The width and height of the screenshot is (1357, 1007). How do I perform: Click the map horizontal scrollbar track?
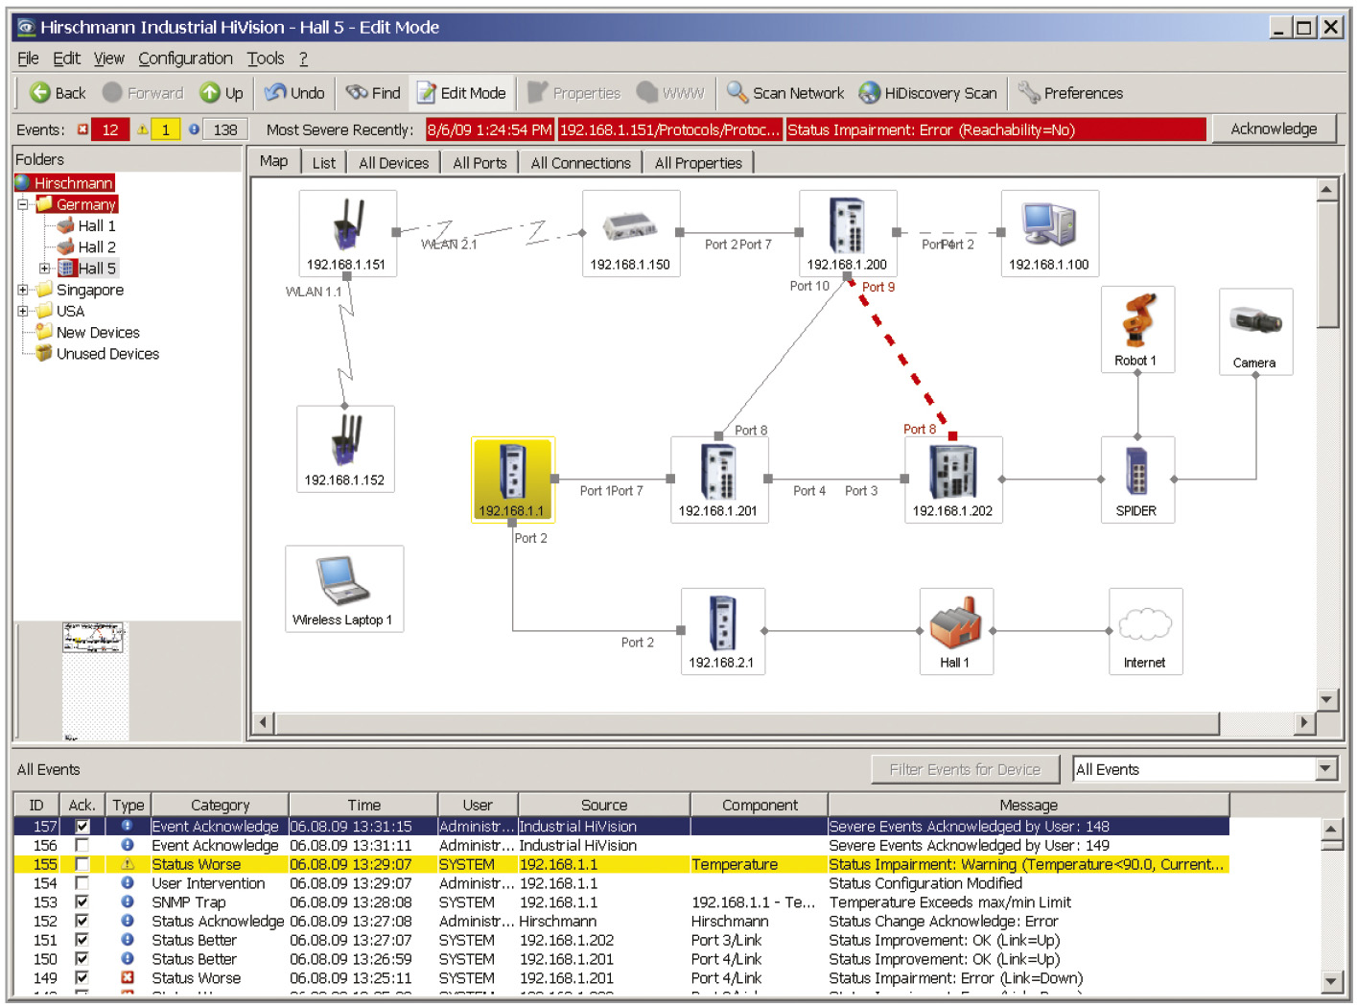coord(1255,722)
